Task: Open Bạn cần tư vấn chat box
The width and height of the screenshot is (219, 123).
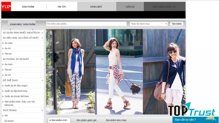Action: pos(185,120)
